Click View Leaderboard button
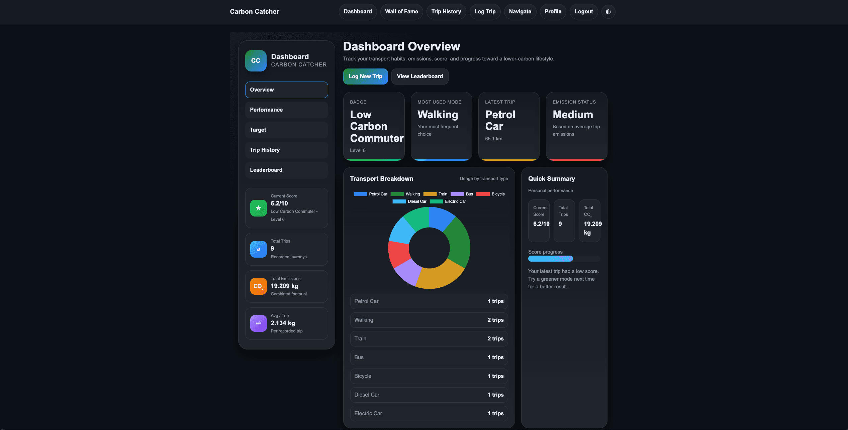 (420, 77)
